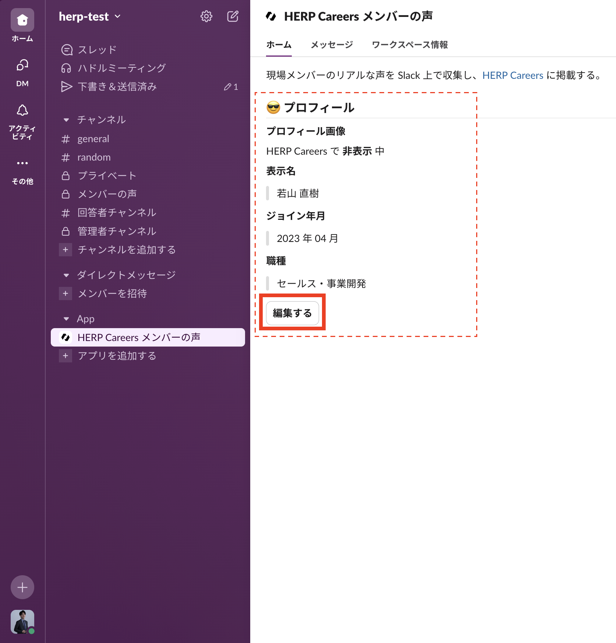
Task: Click the draft pencil count badge
Action: [x=231, y=87]
